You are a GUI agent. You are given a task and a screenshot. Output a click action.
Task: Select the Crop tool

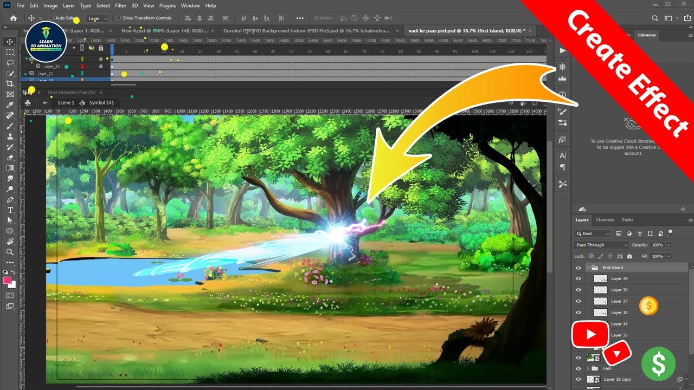click(10, 83)
